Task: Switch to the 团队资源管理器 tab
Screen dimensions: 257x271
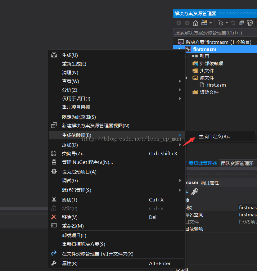Action: (237, 164)
